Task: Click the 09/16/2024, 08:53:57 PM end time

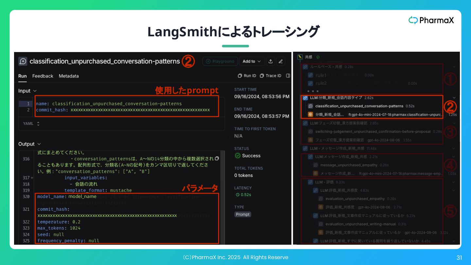Action: click(x=262, y=116)
